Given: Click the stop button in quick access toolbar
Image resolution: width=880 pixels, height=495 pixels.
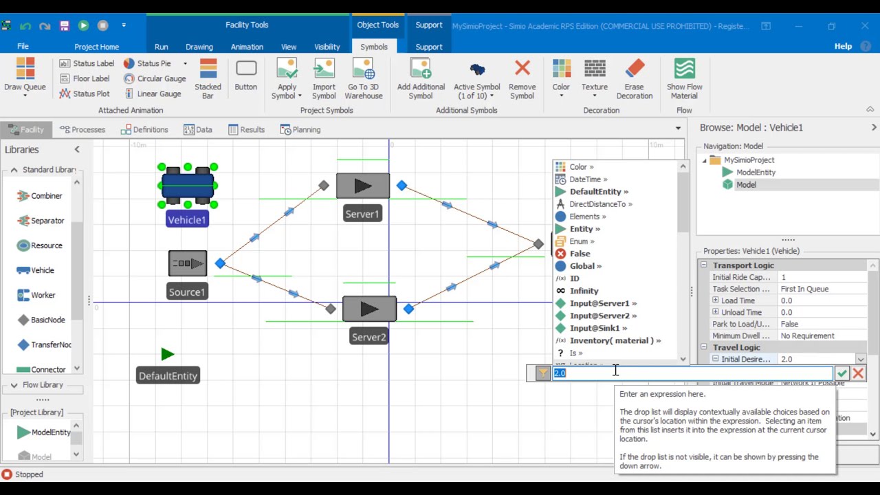Looking at the screenshot, I should [102, 25].
